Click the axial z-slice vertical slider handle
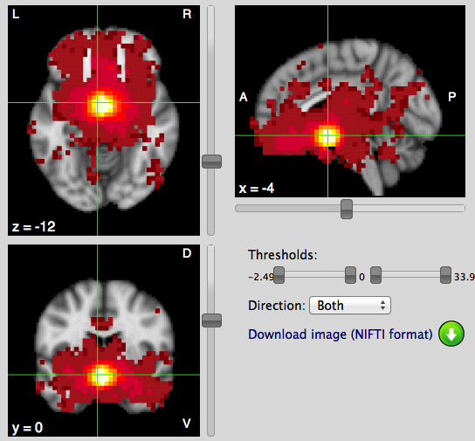The height and width of the screenshot is (441, 475). pos(211,162)
